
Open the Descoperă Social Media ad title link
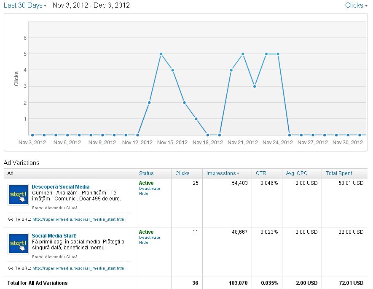tap(60, 186)
